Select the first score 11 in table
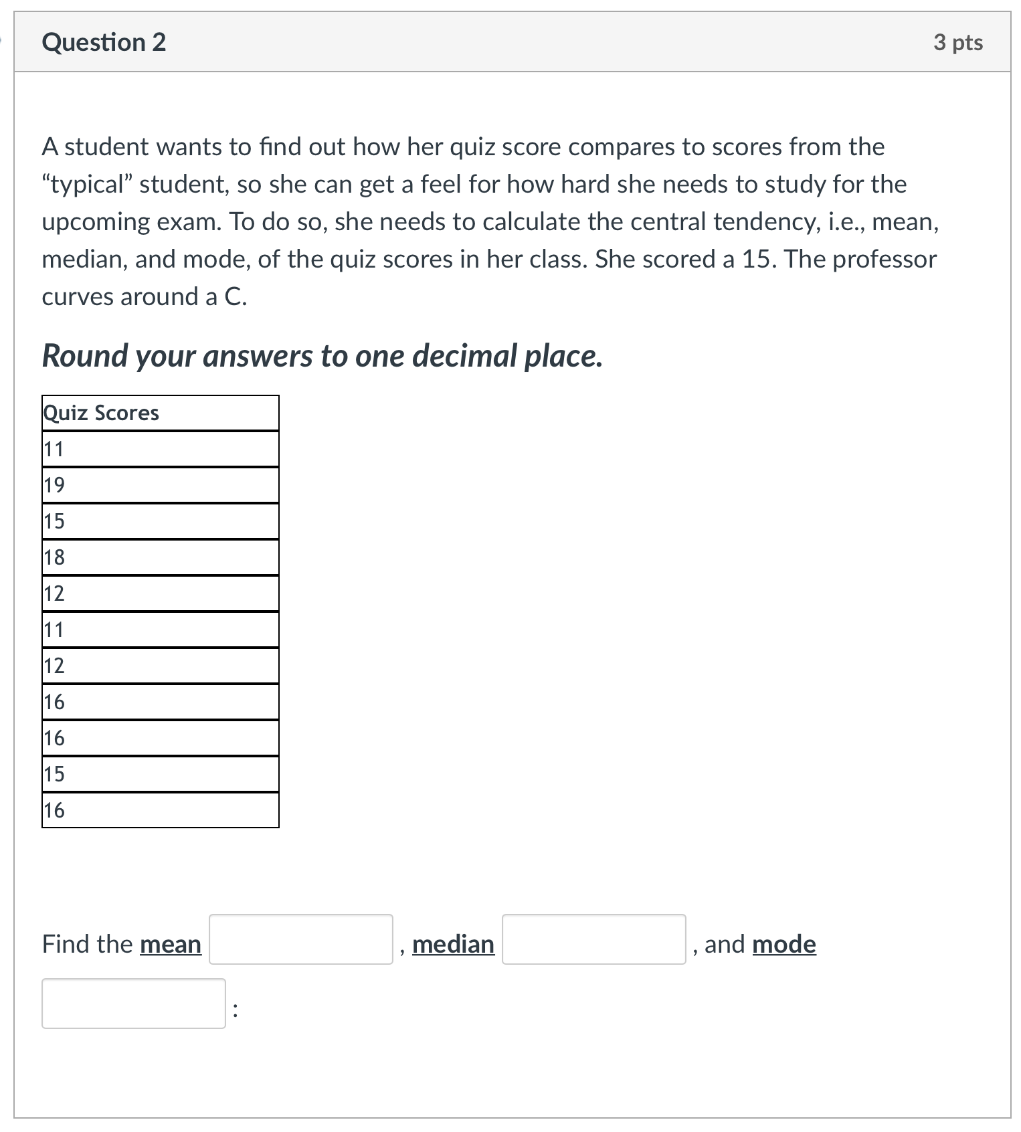Viewport: 1021px width, 1132px height. pos(54,450)
